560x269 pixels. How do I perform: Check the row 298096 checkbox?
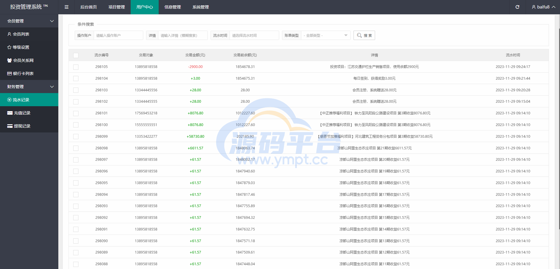(76, 171)
